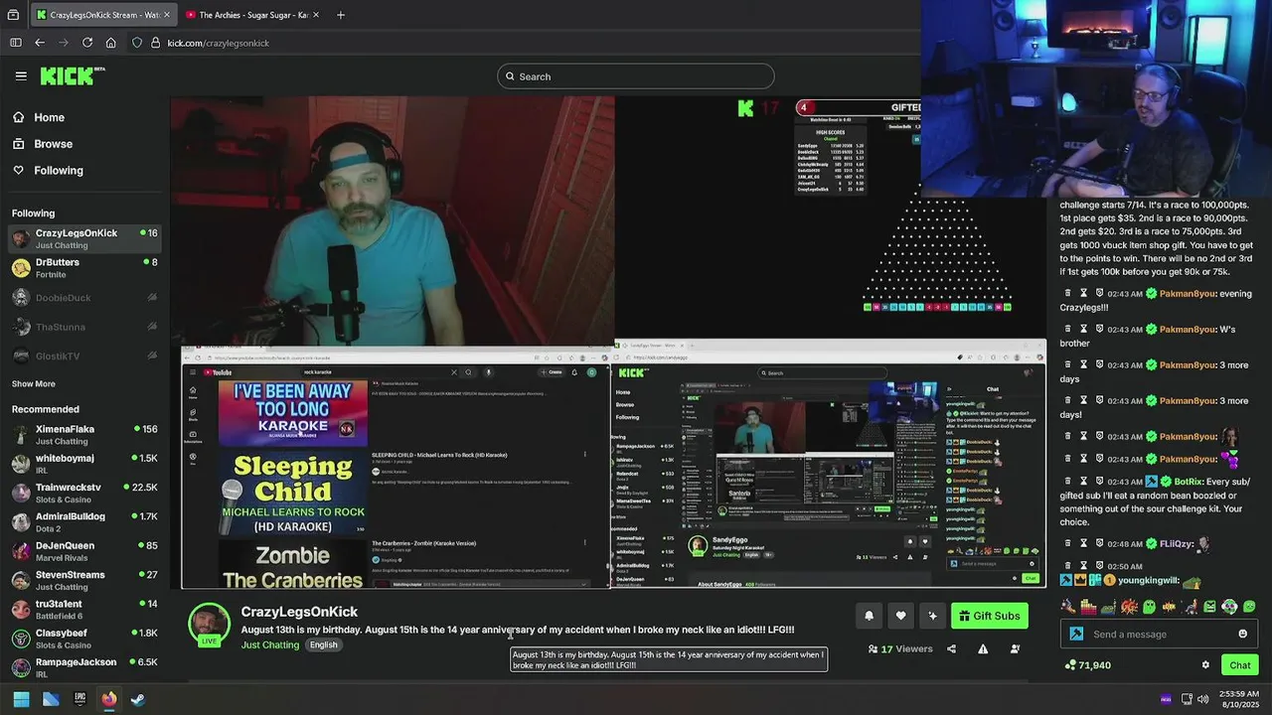Select CrazyLegsOnKick in Following list
The width and height of the screenshot is (1272, 715).
click(x=85, y=238)
